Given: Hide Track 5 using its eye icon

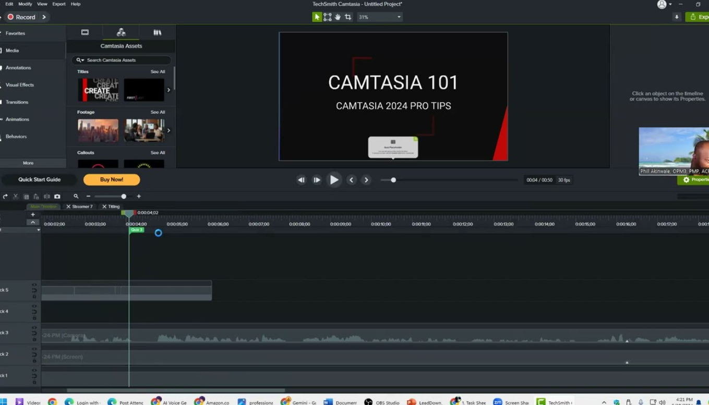Looking at the screenshot, I should pos(34,285).
